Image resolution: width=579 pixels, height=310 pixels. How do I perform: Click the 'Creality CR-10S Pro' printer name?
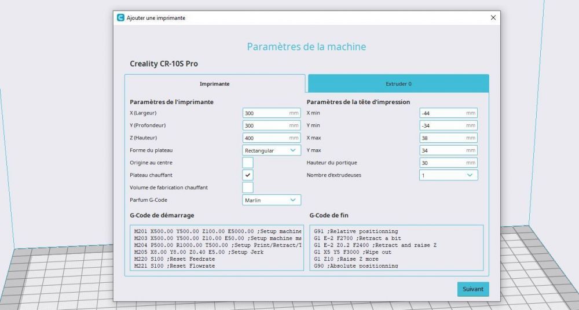click(x=164, y=64)
